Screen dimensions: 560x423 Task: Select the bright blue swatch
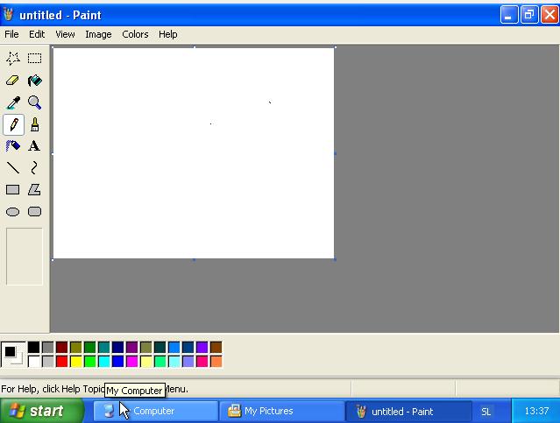pyautogui.click(x=117, y=361)
